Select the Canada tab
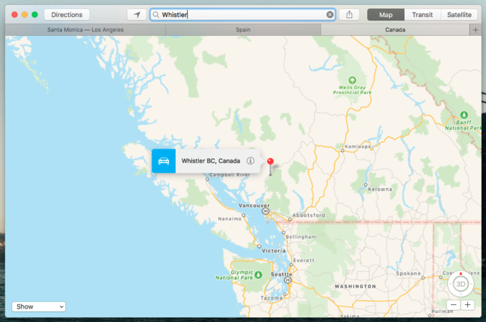 click(396, 30)
